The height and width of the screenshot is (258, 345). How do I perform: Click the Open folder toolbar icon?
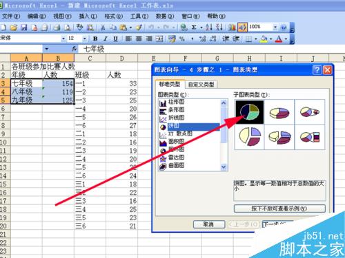pyautogui.click(x=14, y=28)
